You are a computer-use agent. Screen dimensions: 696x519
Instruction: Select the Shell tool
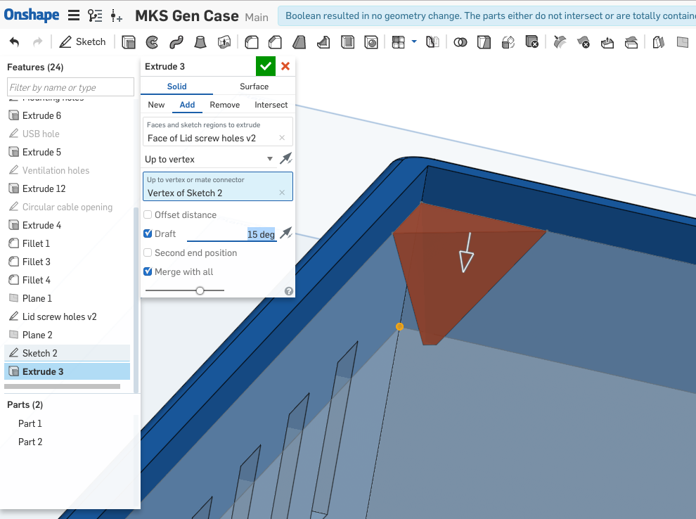coord(347,42)
